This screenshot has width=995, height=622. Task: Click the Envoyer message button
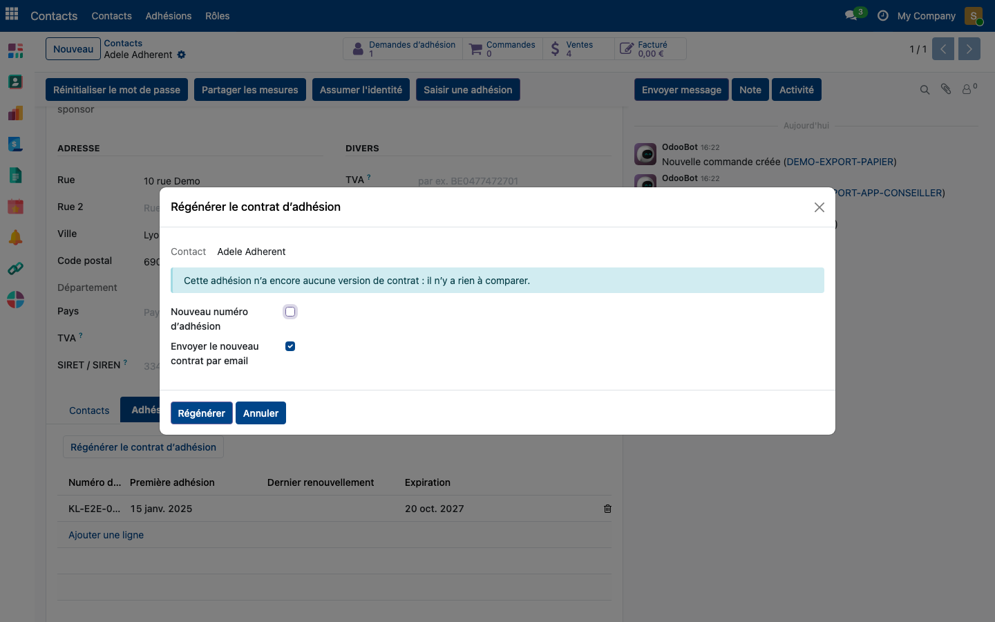pos(681,90)
